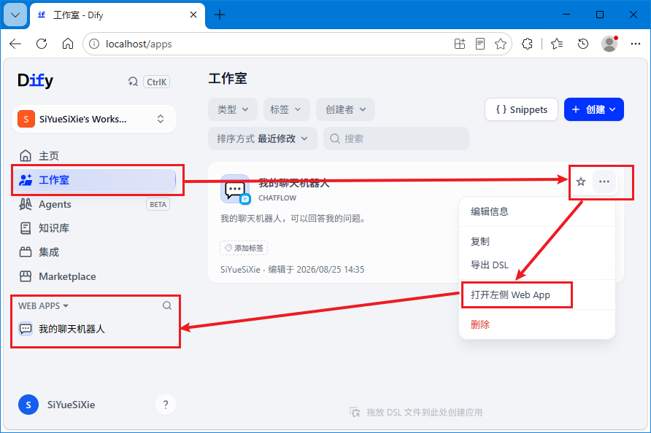
Task: Choose 复制 duplicate in the menu
Action: tap(537, 241)
